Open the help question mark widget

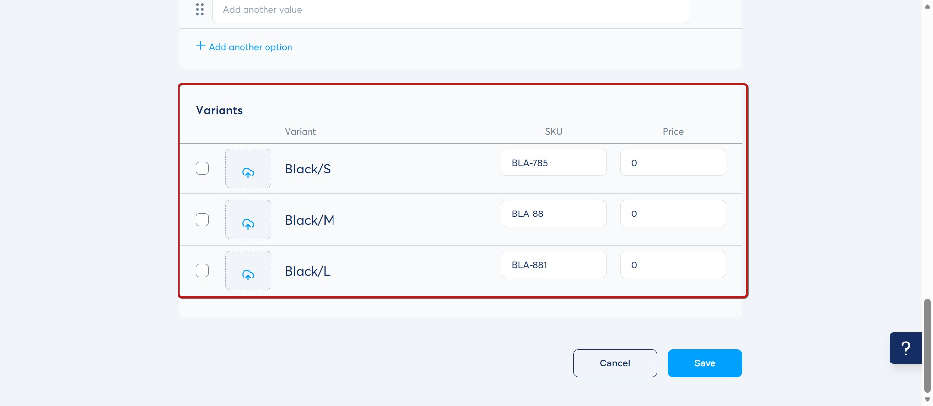(x=906, y=348)
